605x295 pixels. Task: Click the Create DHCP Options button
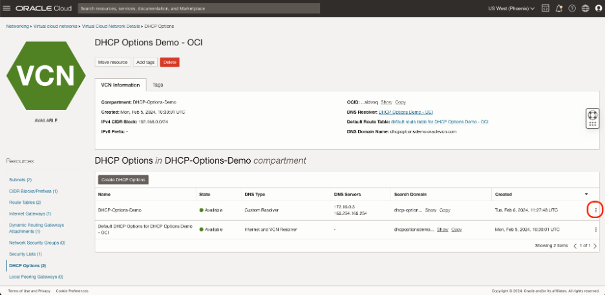(x=123, y=179)
